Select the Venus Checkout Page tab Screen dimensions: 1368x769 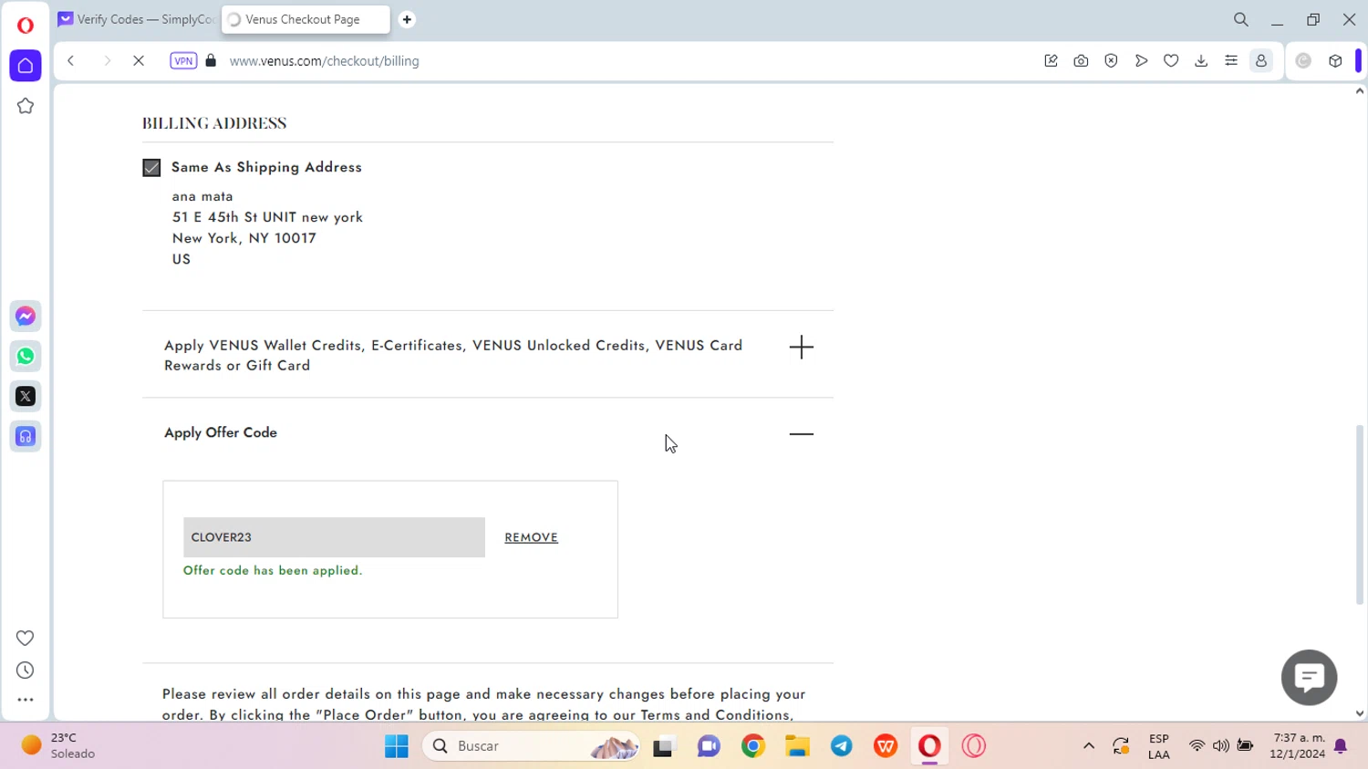click(x=306, y=19)
